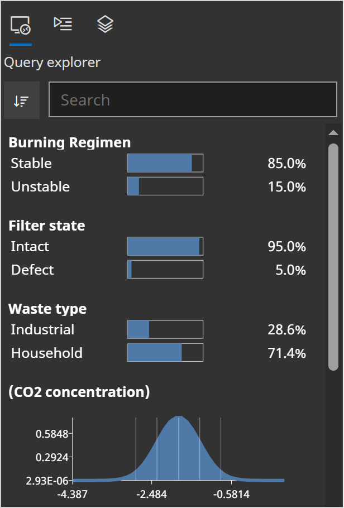Select the Stable probability bar
The width and height of the screenshot is (344, 508).
coord(165,164)
